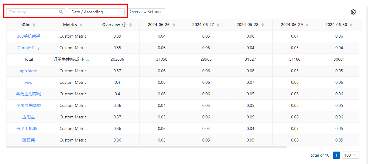Sort by Overview column sort arrows

(x=131, y=25)
